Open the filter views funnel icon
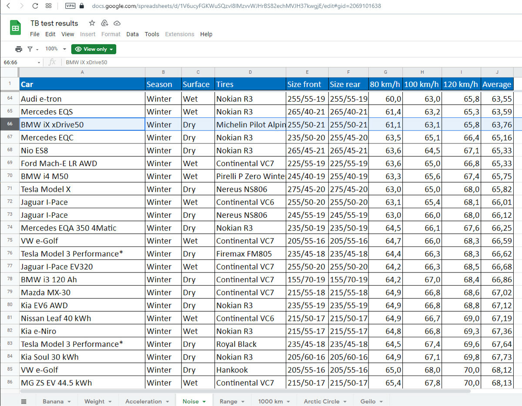This screenshot has height=406, width=522. coord(30,49)
